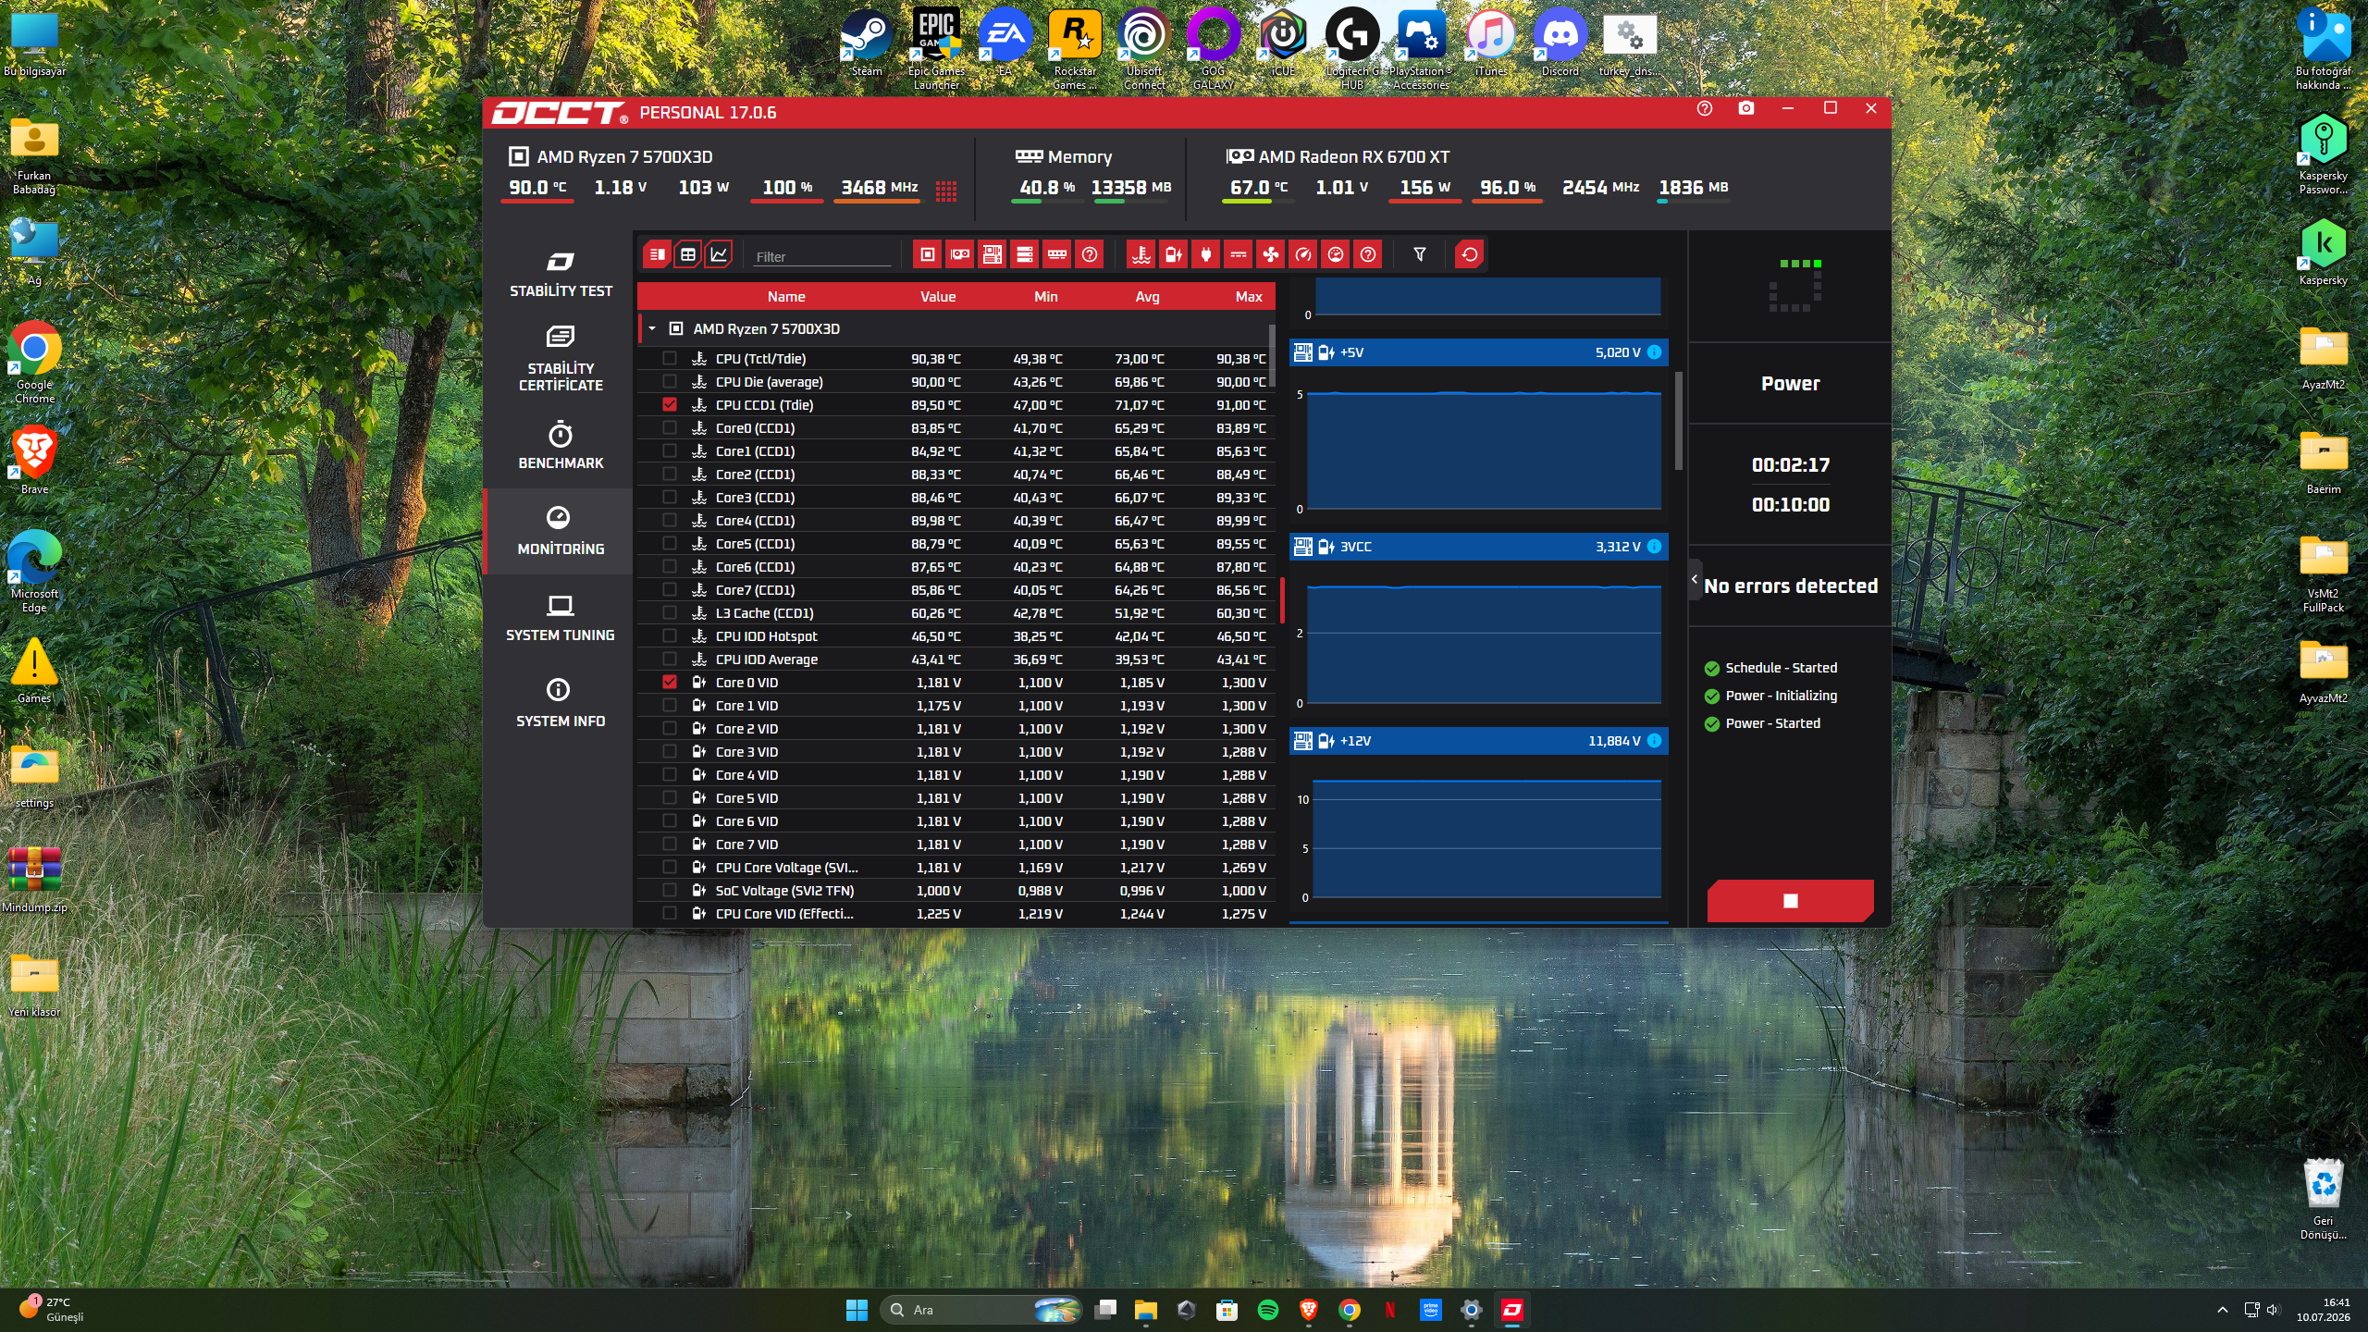The height and width of the screenshot is (1332, 2368).
Task: Open the System Info section
Action: 561,704
